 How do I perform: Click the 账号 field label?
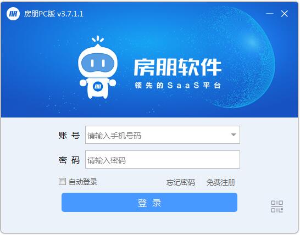point(69,136)
